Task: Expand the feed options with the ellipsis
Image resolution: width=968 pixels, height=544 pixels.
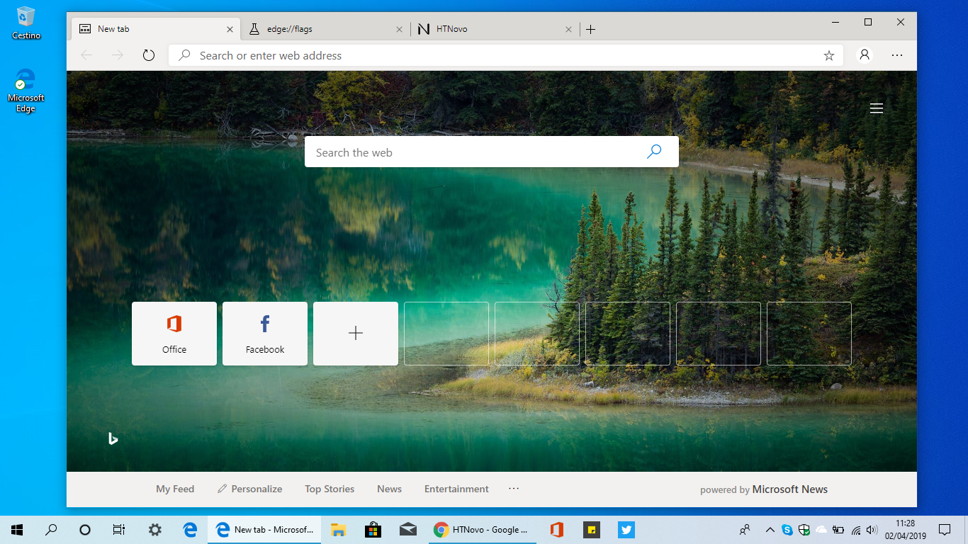Action: pyautogui.click(x=513, y=489)
